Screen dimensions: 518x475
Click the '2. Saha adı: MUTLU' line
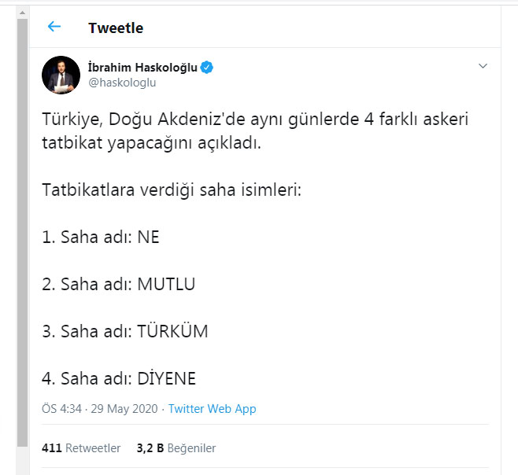click(118, 284)
